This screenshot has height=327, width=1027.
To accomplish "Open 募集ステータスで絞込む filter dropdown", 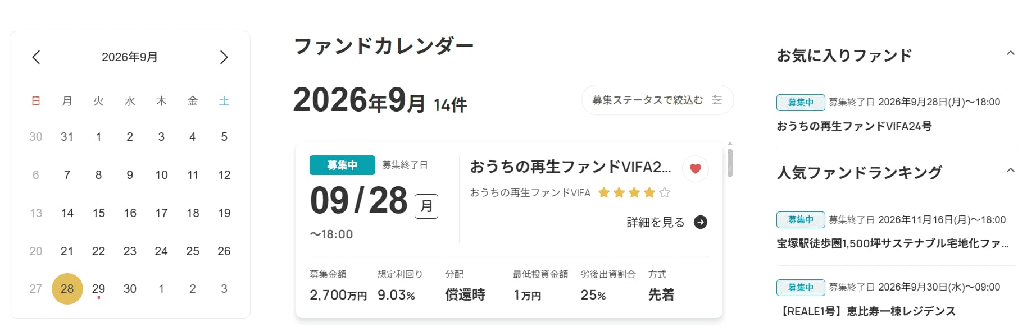I will point(657,100).
